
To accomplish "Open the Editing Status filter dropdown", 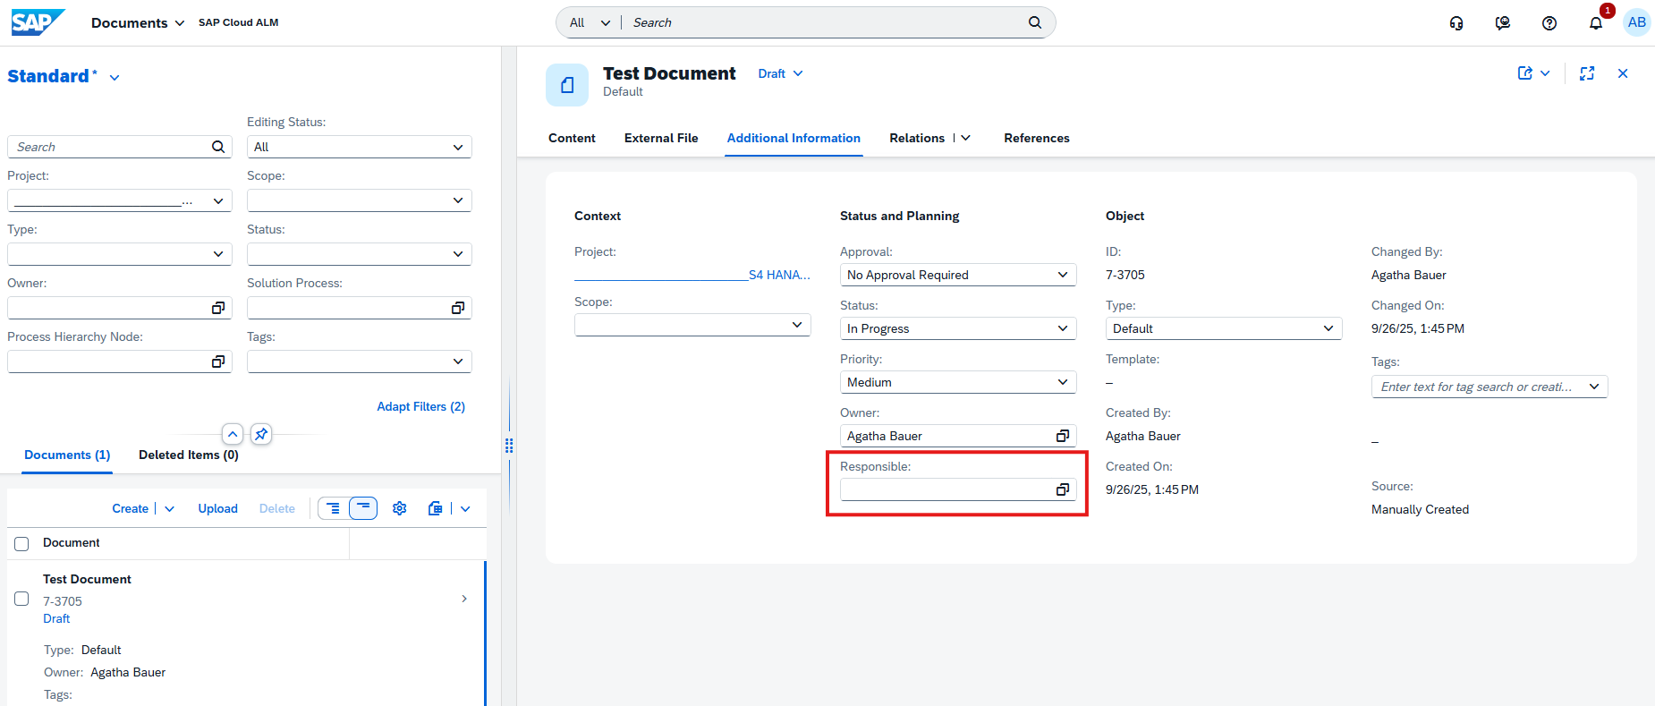I will [x=457, y=147].
